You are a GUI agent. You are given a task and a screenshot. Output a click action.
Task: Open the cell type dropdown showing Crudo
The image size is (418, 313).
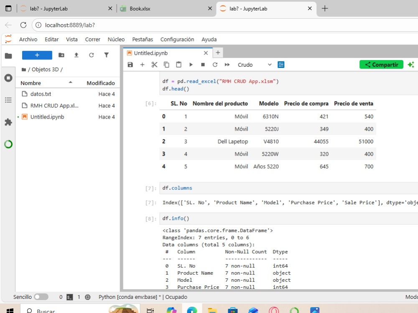(x=254, y=65)
